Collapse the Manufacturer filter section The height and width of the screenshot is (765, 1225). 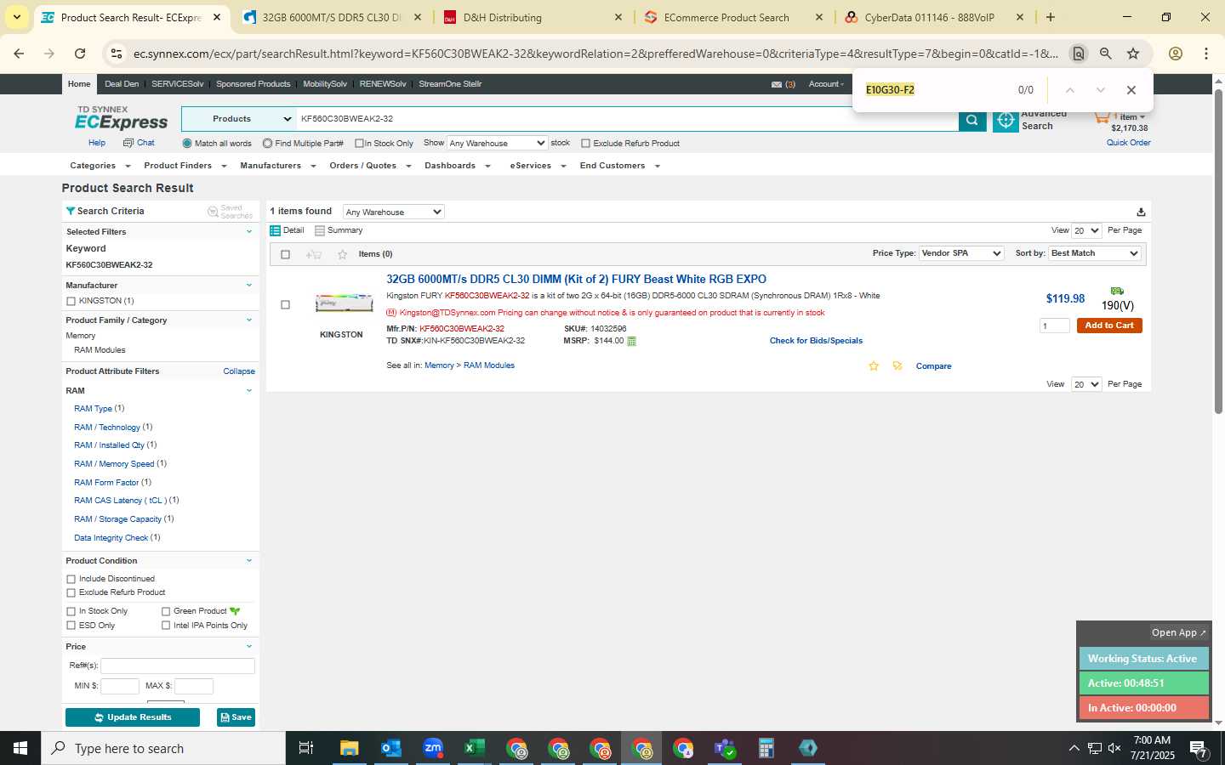249,286
